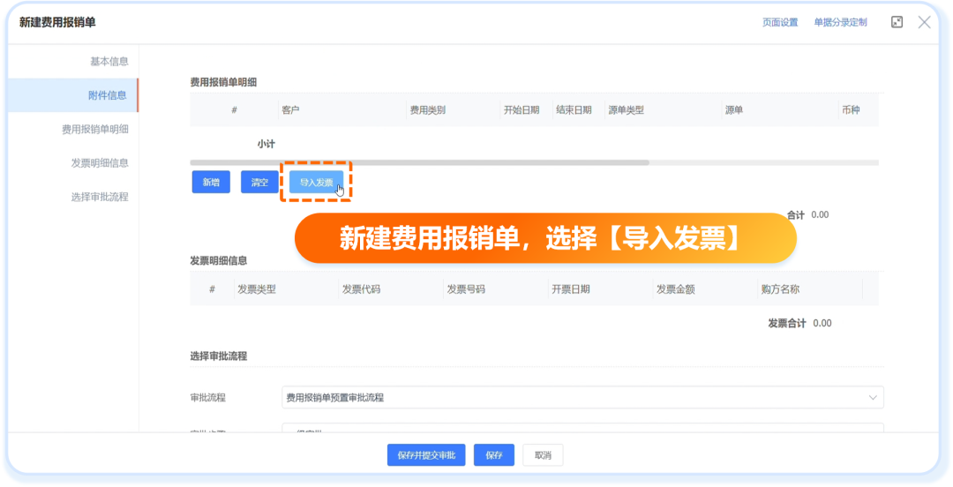
Task: Click the 费用类别 column header
Action: click(x=427, y=110)
